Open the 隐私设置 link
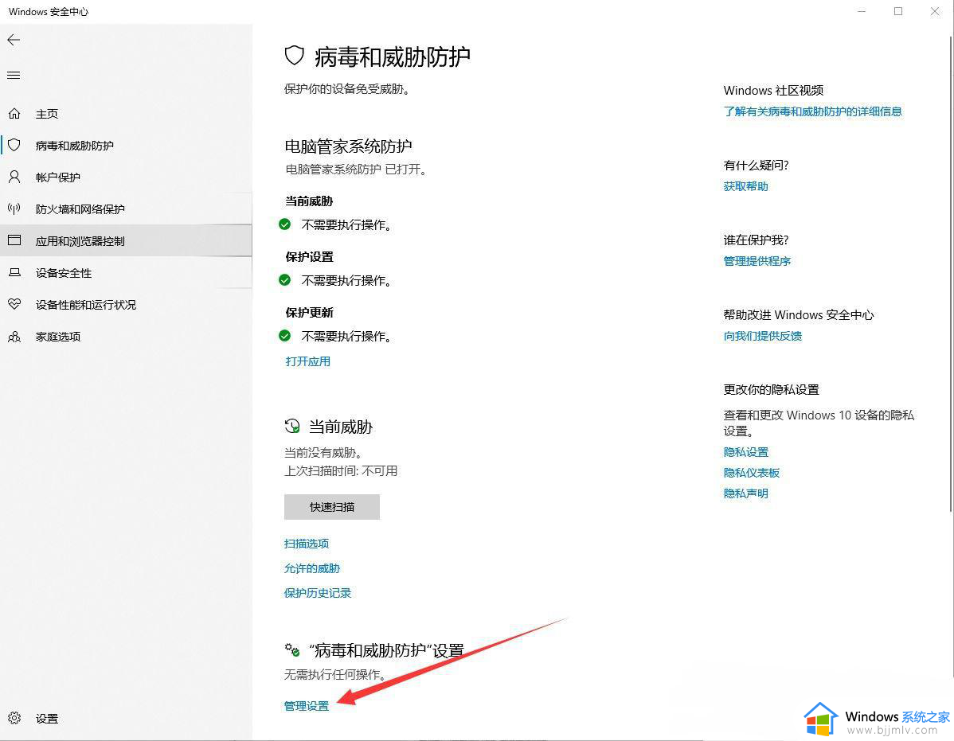This screenshot has width=954, height=741. coord(746,452)
